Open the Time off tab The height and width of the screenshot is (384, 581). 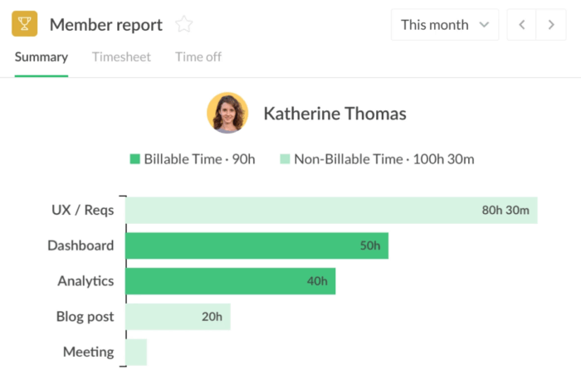(198, 57)
